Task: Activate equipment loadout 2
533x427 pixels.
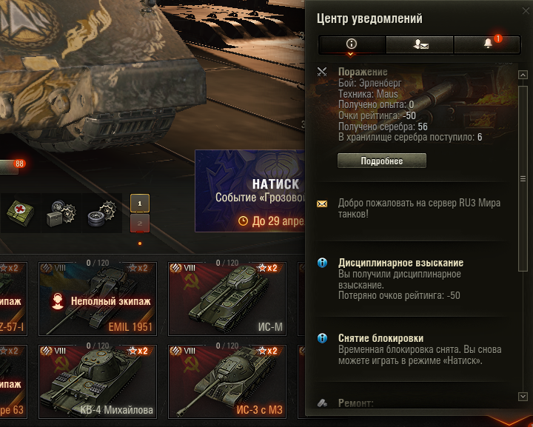Action: pyautogui.click(x=140, y=223)
